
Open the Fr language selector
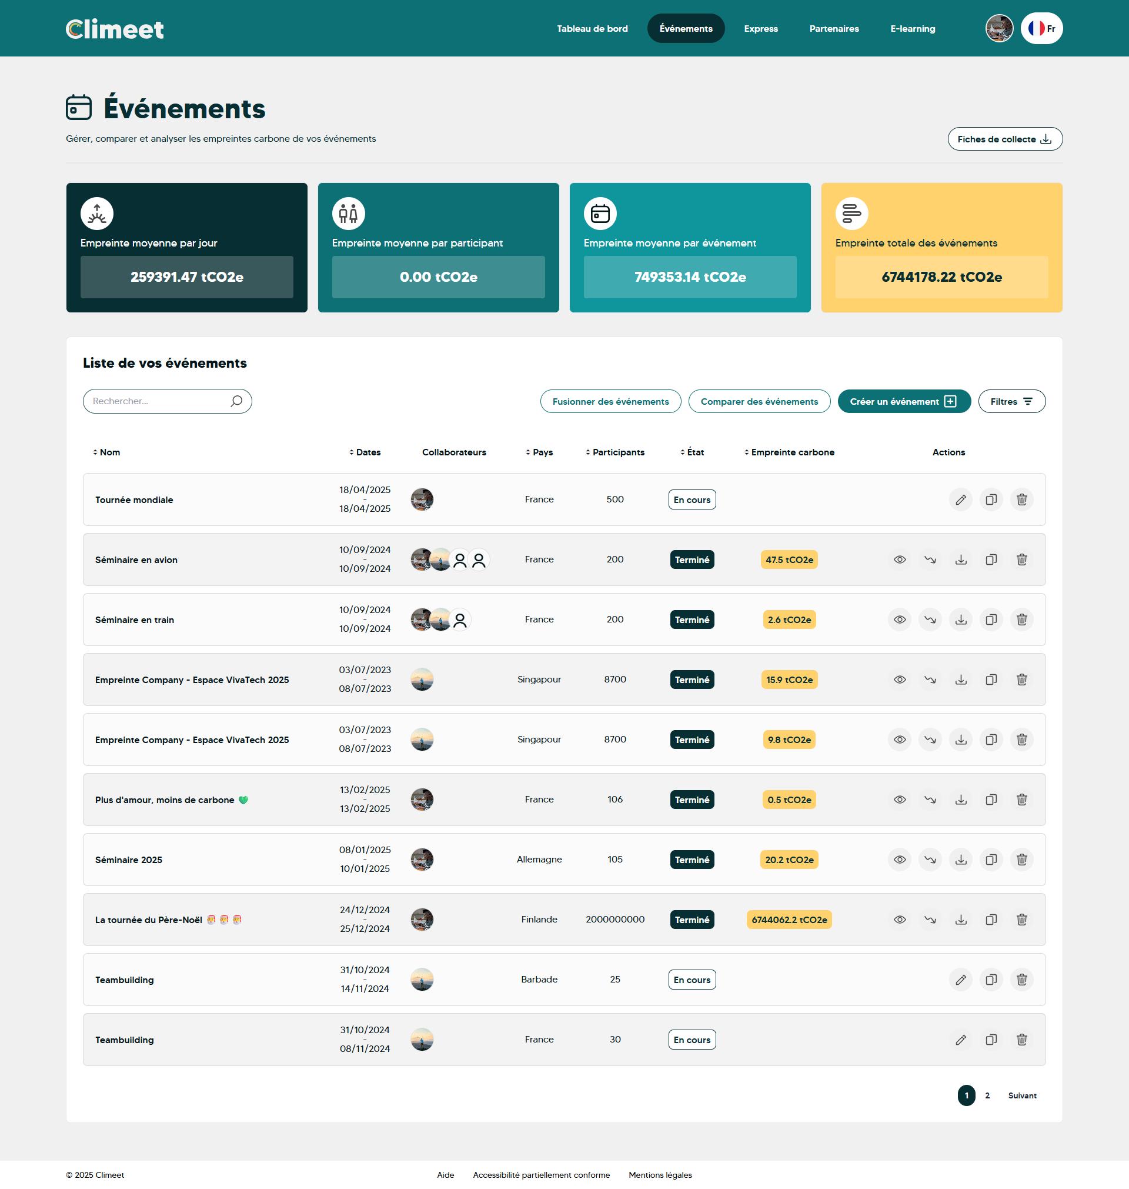click(x=1041, y=28)
